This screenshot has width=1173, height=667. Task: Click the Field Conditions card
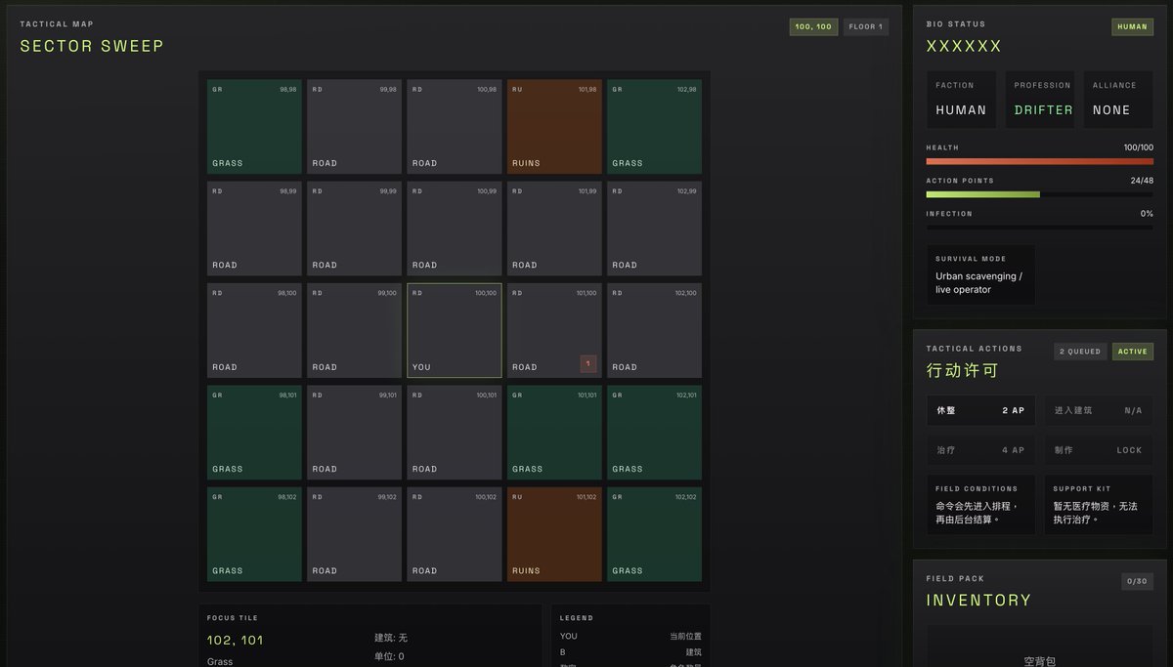click(980, 505)
